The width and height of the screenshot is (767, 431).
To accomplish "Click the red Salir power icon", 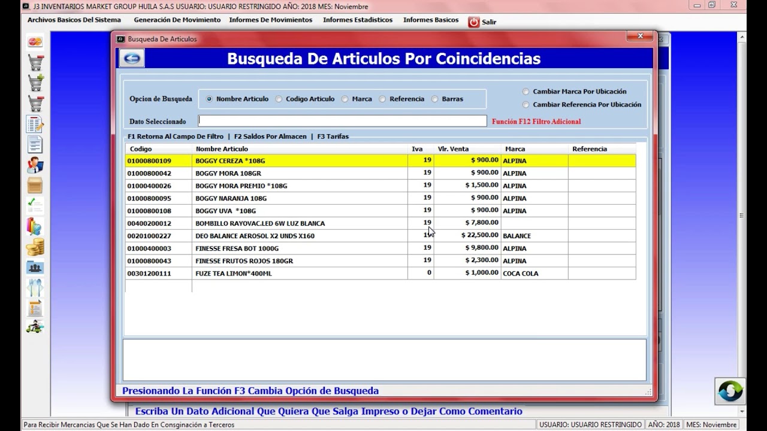I will pos(474,22).
